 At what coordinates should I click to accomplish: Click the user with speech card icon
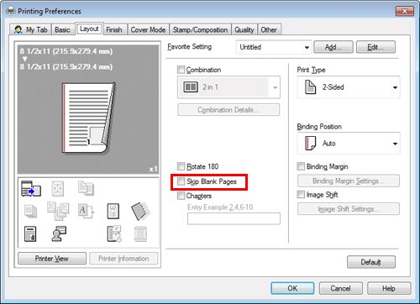pos(59,233)
